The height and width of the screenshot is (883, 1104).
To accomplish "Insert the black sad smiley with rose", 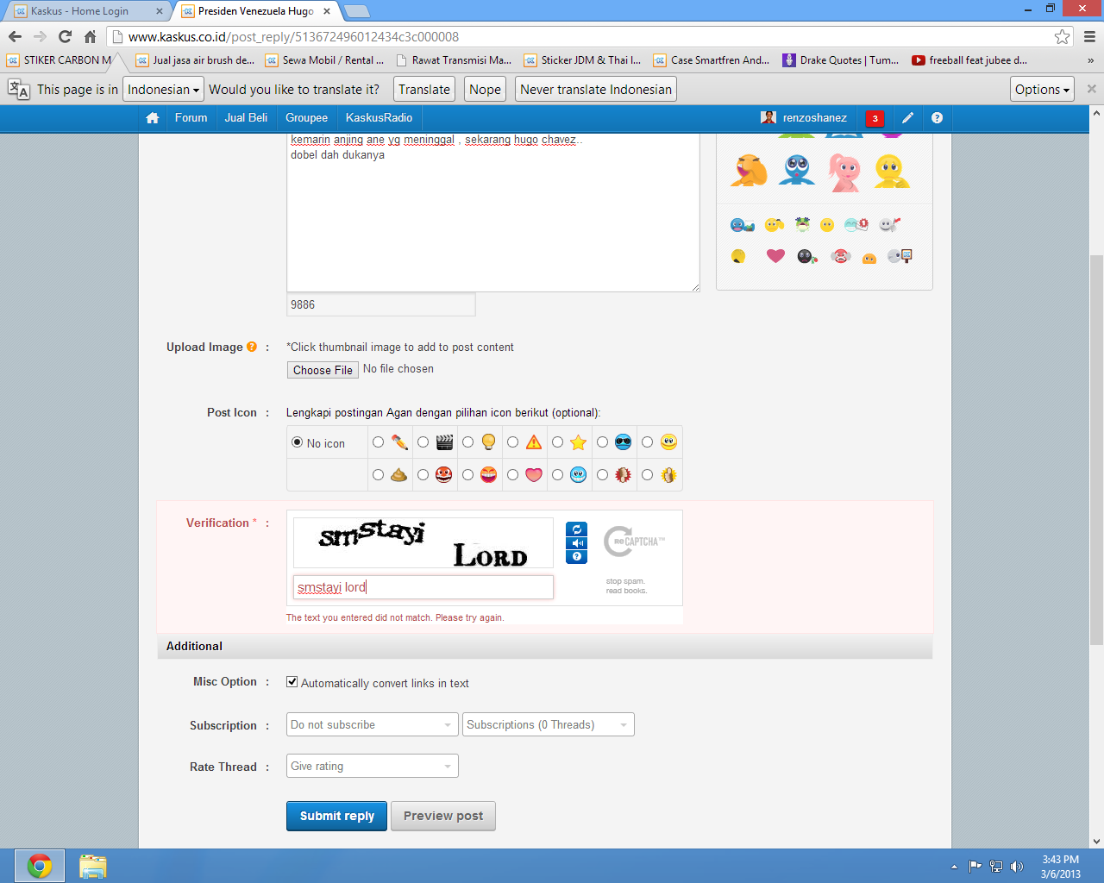I will tap(807, 256).
